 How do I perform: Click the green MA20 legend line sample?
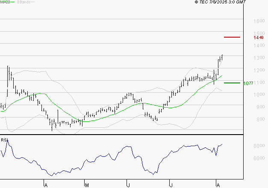[13, 2]
